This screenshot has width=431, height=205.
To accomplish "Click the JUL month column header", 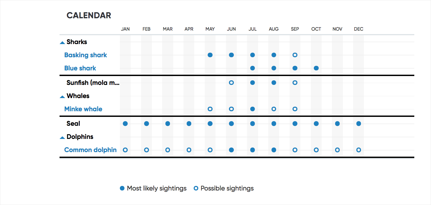I will (252, 29).
